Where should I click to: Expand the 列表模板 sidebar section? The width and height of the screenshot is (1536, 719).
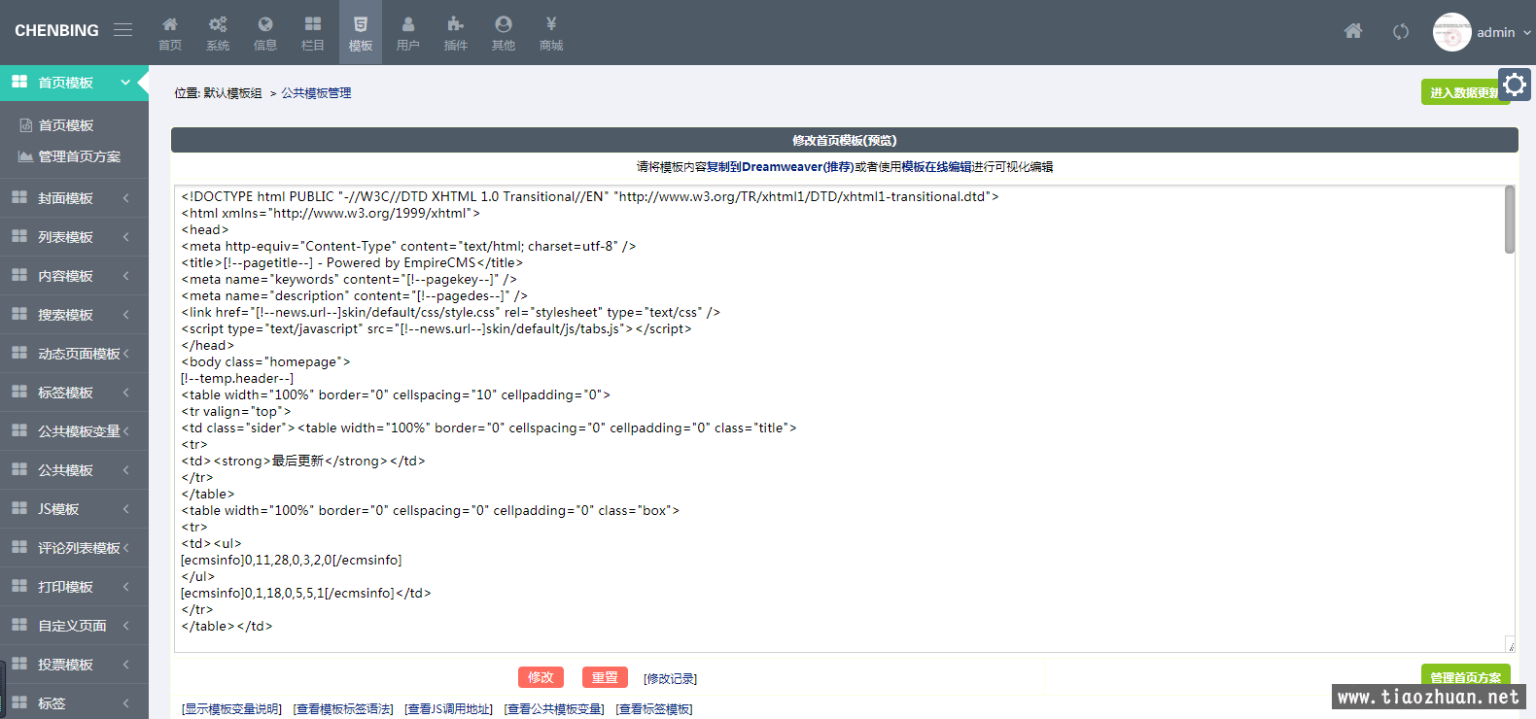(x=74, y=237)
